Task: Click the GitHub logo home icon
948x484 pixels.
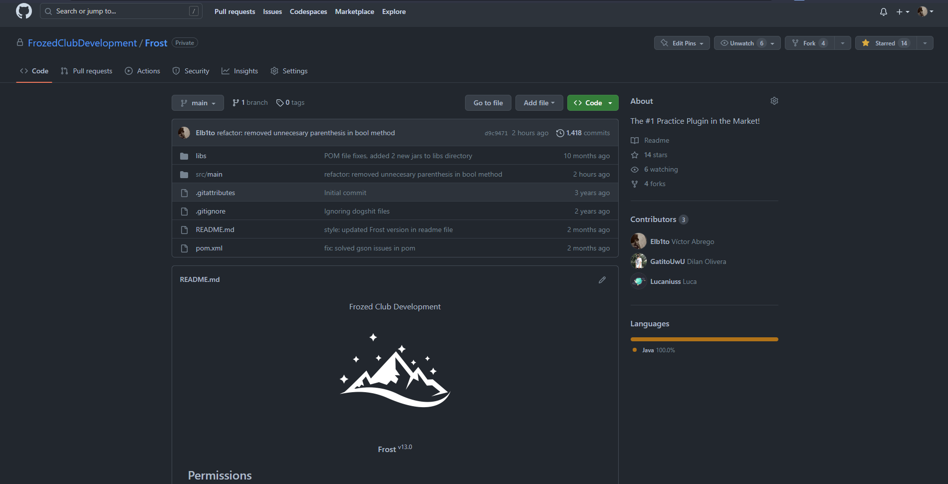Action: [x=23, y=11]
